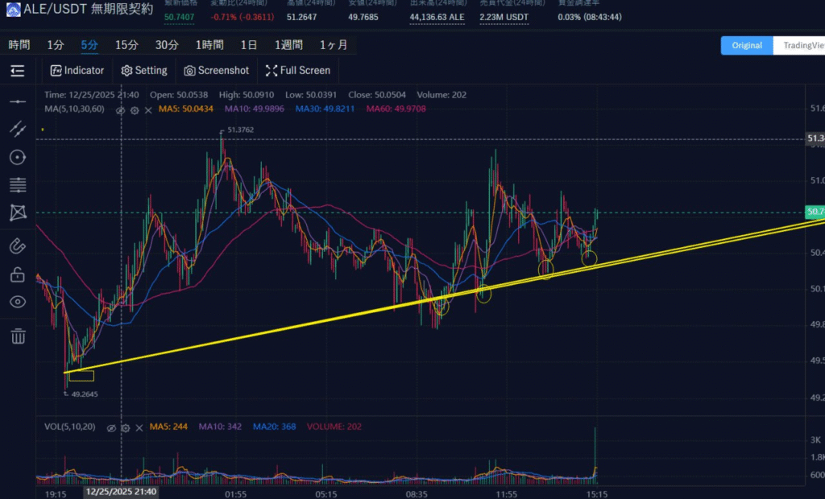Click the Screenshot button
Image resolution: width=825 pixels, height=499 pixels.
[217, 71]
